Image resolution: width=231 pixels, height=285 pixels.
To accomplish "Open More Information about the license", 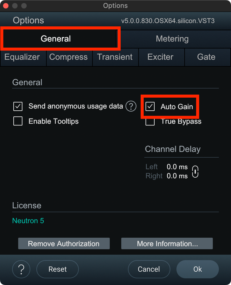I will tap(167, 244).
